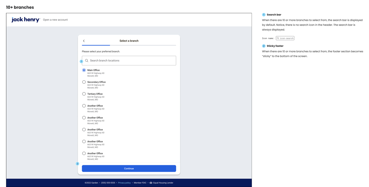369x187 pixels.
Task: Go back using the left chevron arrow
Action: click(x=84, y=41)
